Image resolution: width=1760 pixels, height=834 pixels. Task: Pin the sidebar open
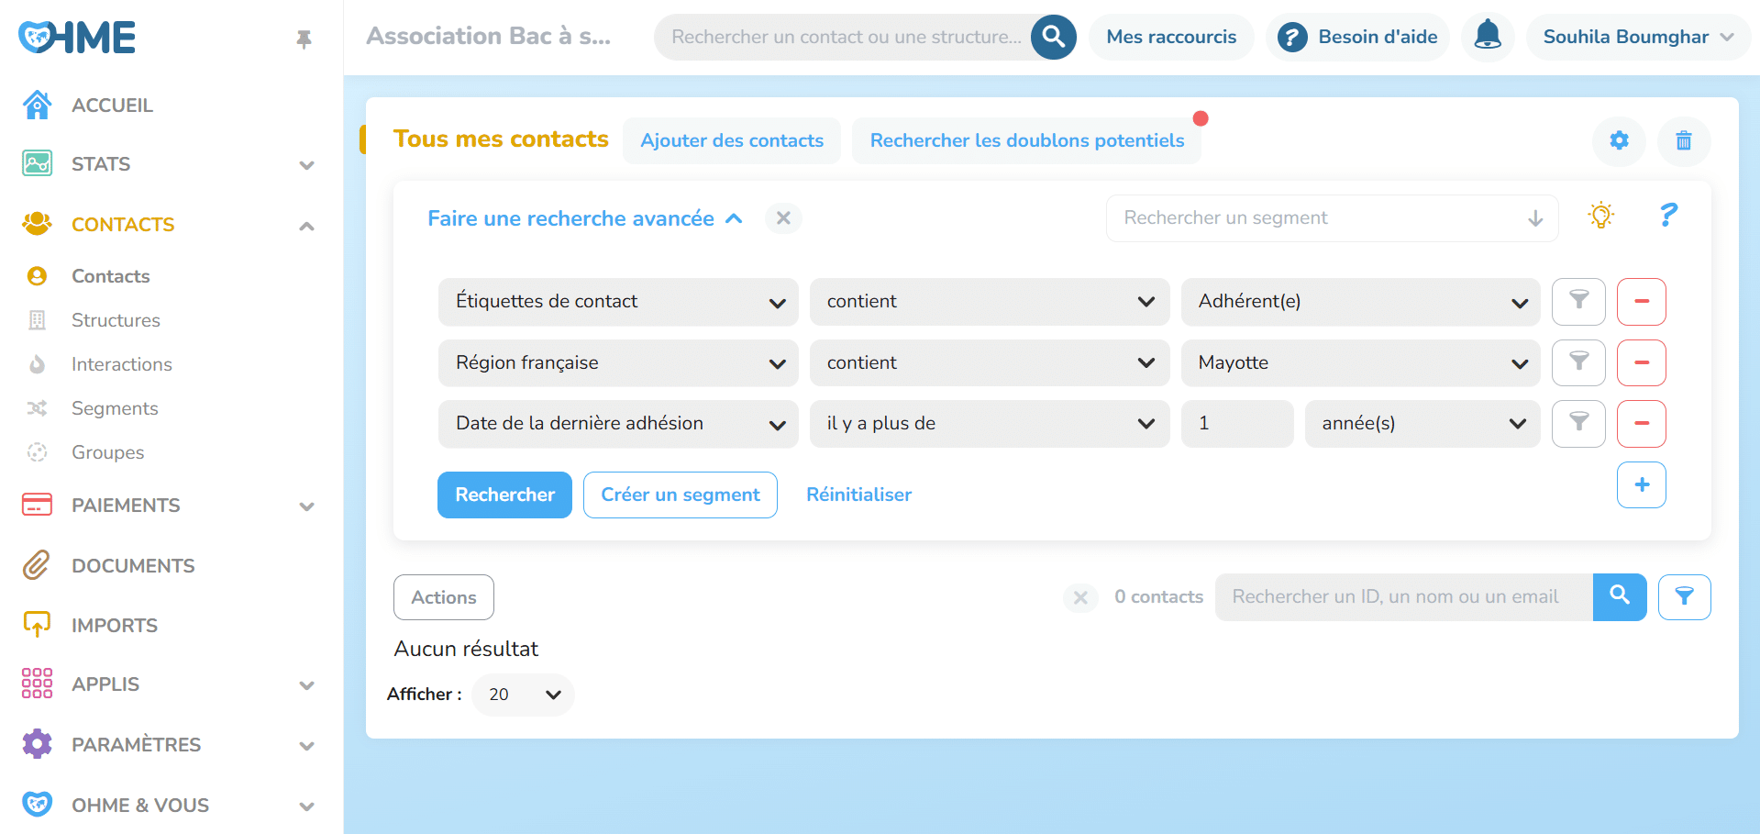[x=304, y=39]
